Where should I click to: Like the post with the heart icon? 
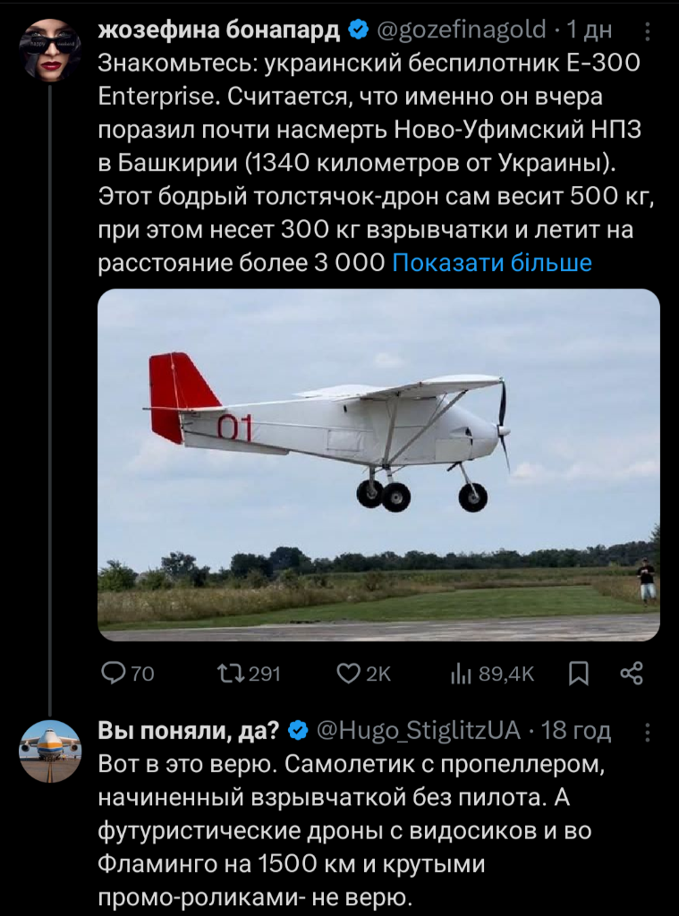[x=348, y=674]
